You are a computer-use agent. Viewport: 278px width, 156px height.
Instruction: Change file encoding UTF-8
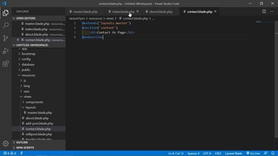(x=207, y=153)
